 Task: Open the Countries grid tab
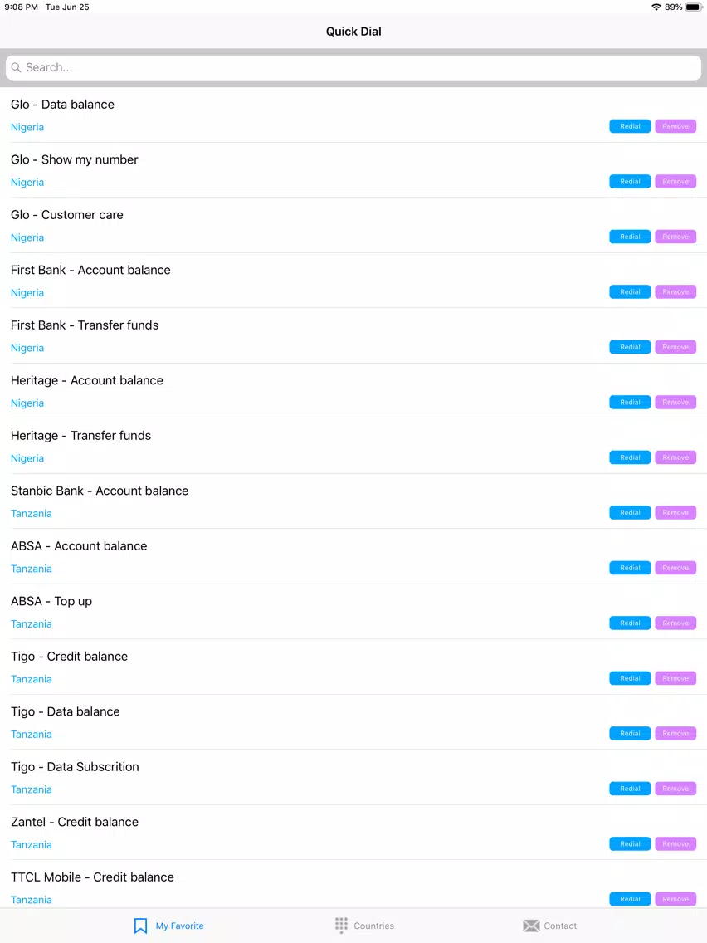click(364, 926)
